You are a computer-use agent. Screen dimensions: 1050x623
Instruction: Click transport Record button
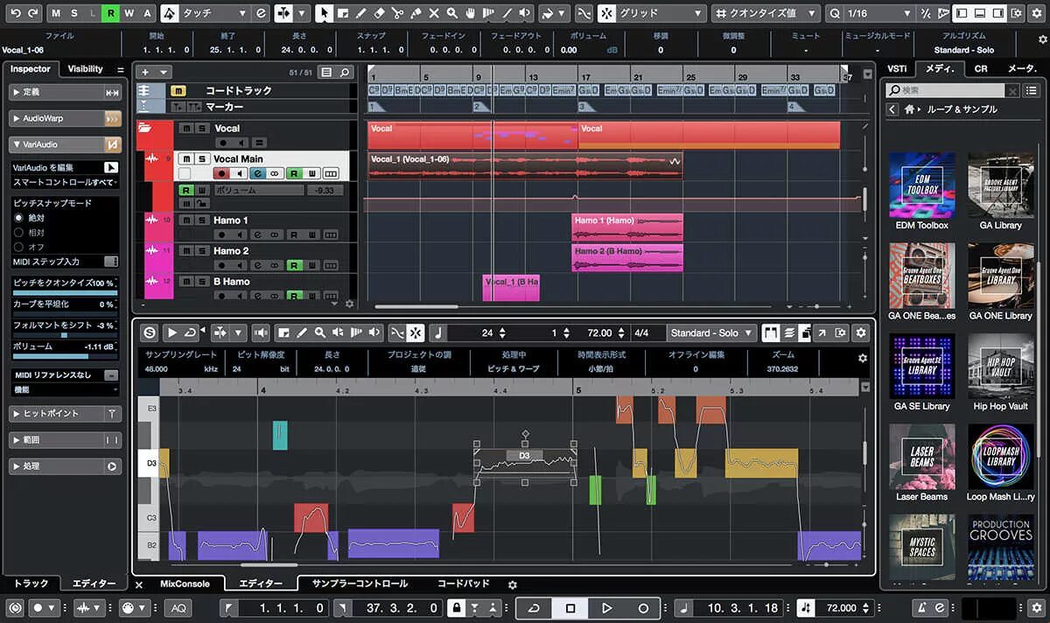[643, 608]
